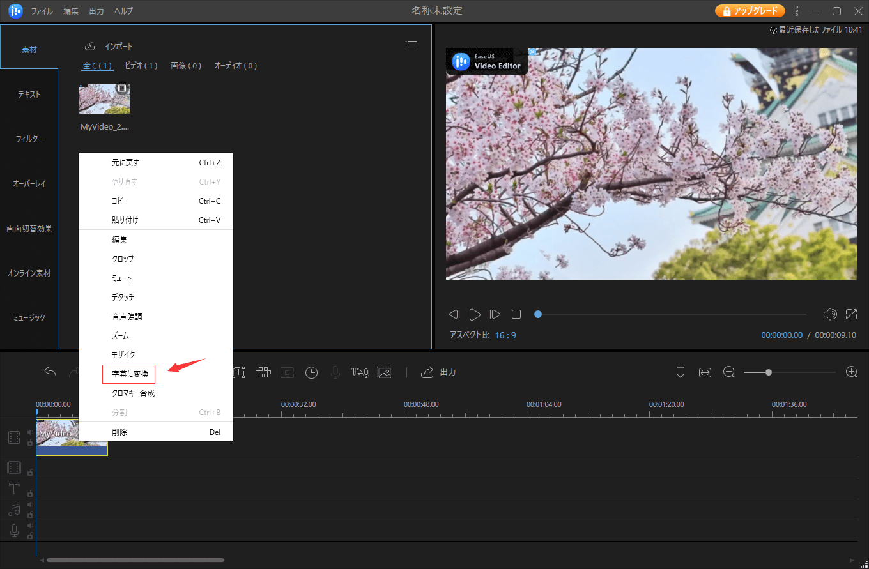Click the picture snapshot icon in timeline toolbar
The width and height of the screenshot is (869, 569).
(x=383, y=372)
